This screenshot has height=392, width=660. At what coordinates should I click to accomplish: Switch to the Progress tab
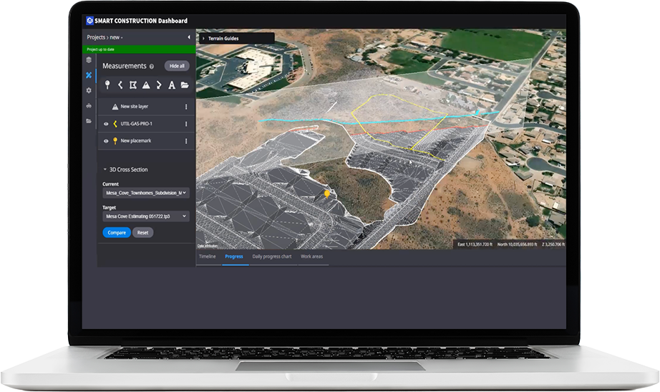pos(234,257)
